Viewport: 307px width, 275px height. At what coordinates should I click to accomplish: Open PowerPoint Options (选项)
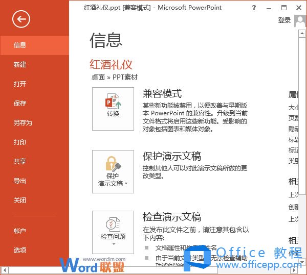point(20,251)
